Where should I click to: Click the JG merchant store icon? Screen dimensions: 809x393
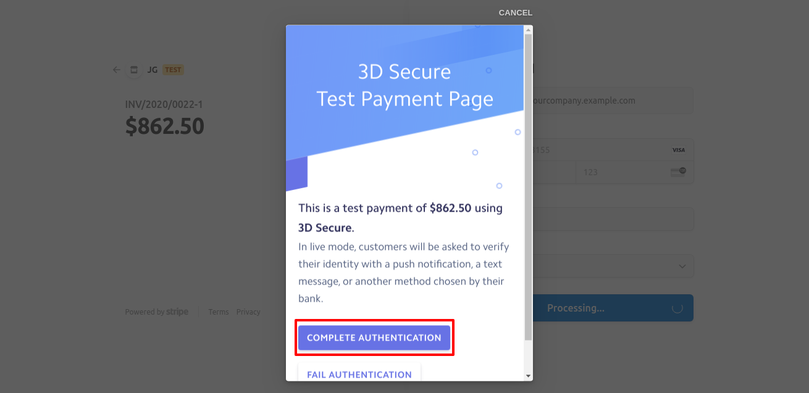pos(133,70)
